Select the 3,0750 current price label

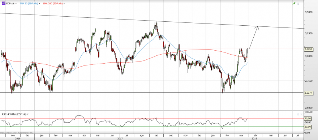click(x=309, y=49)
